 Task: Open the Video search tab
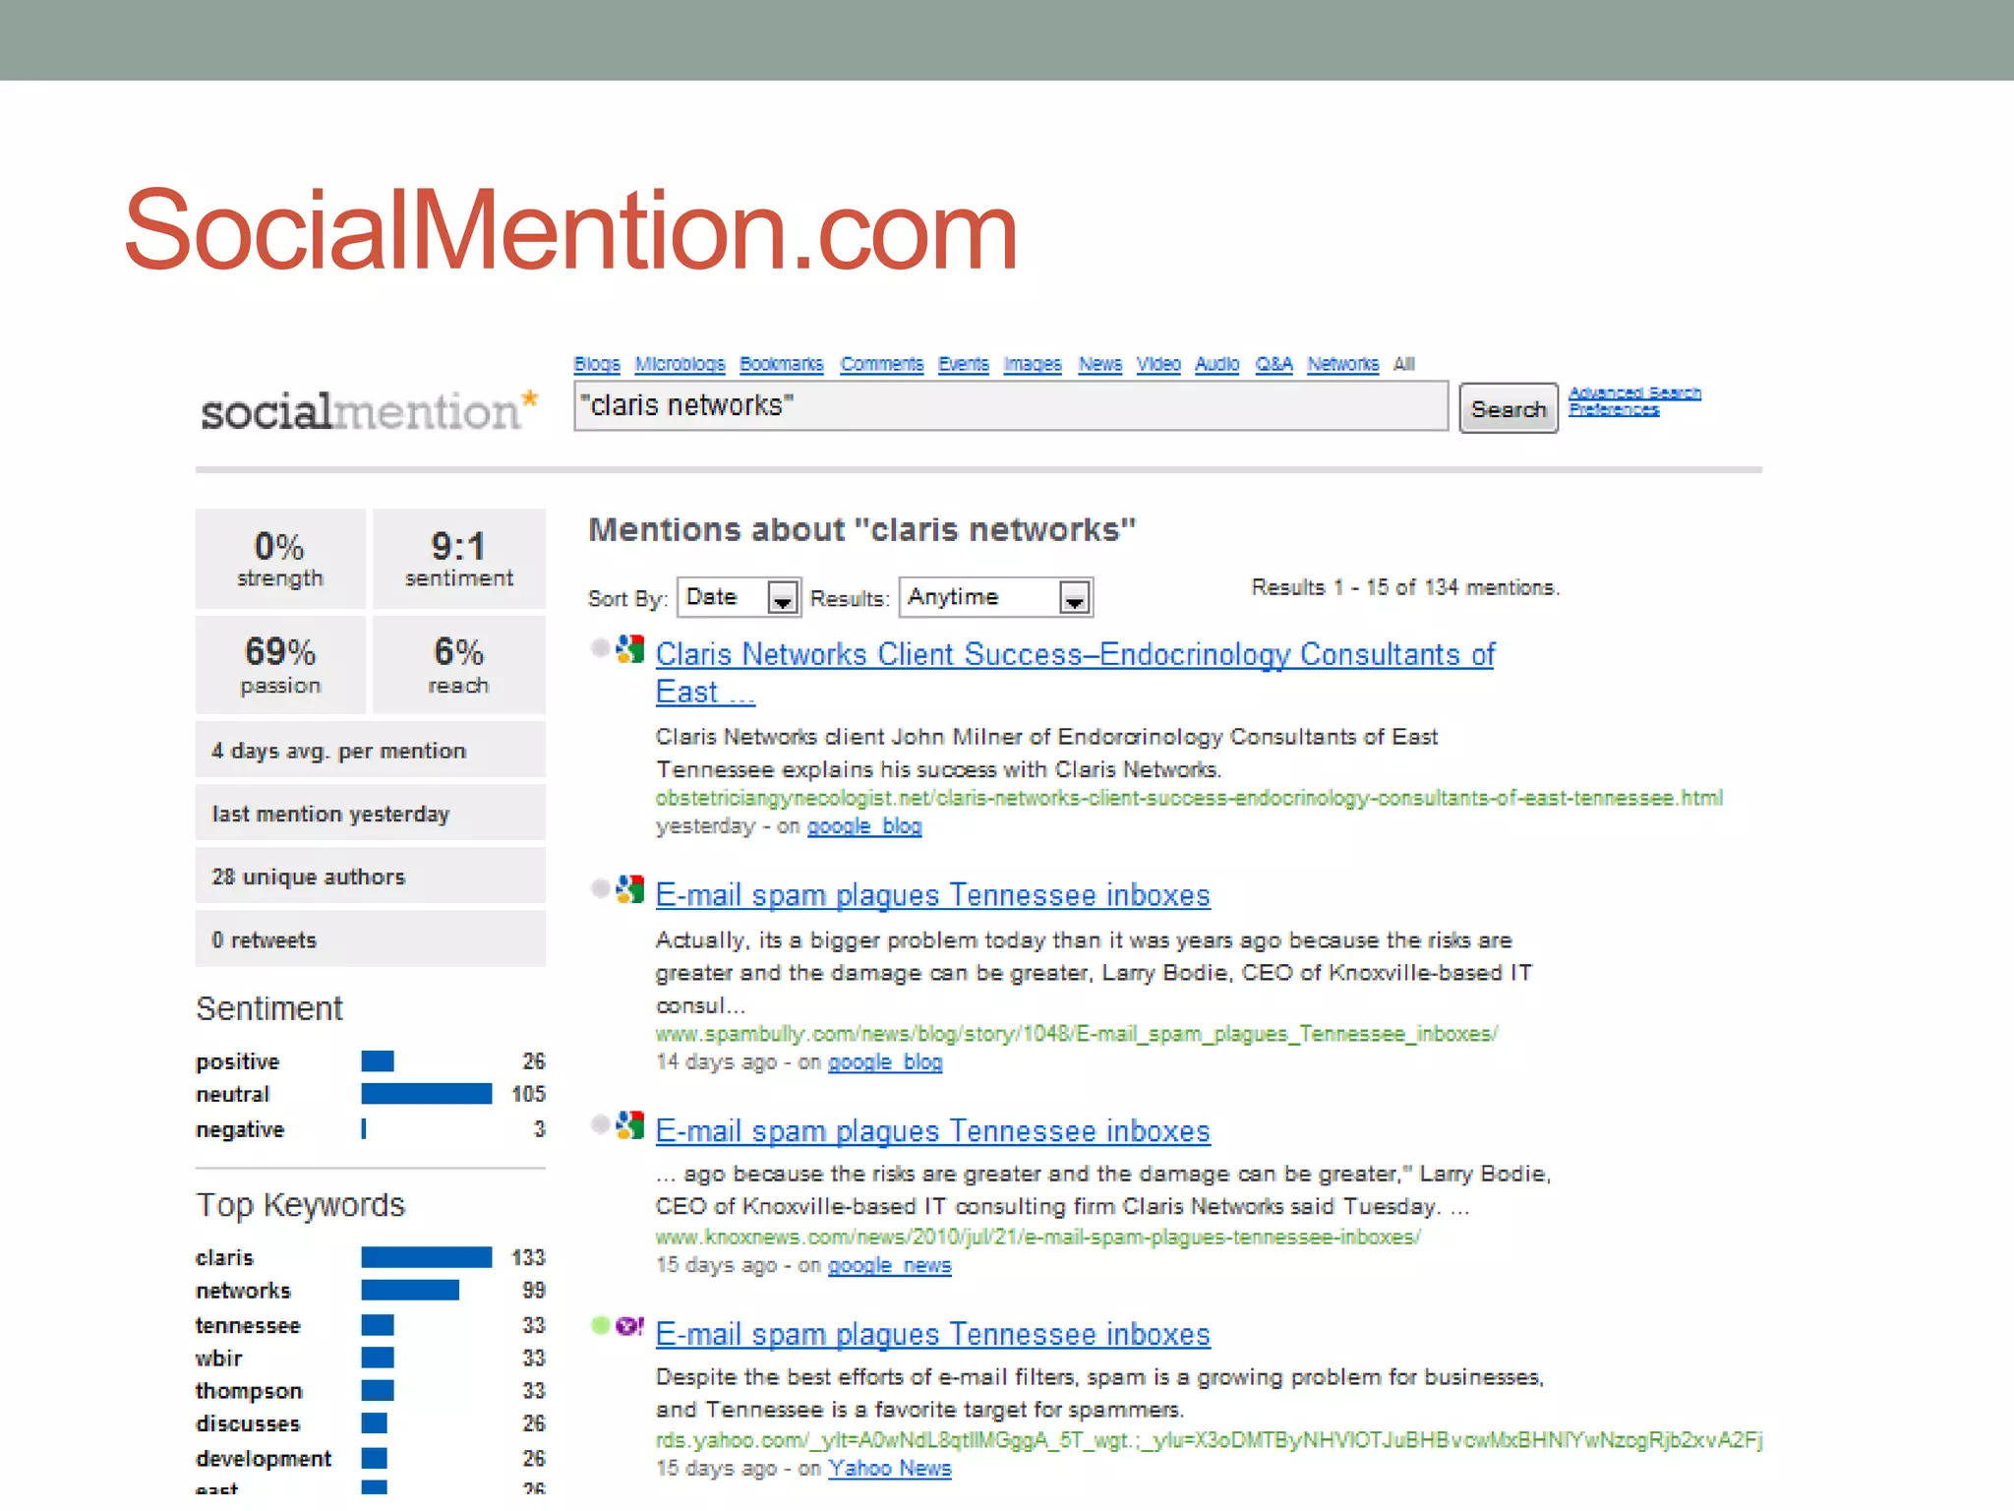(x=1158, y=364)
